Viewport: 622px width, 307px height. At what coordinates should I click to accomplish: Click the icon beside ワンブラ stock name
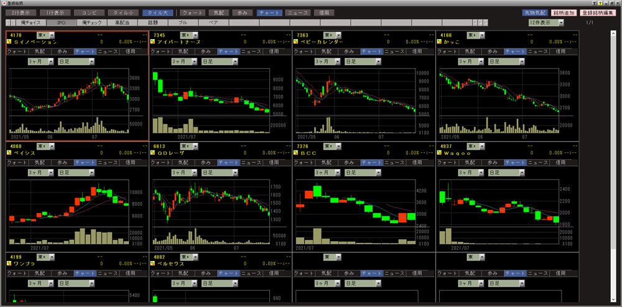point(9,263)
